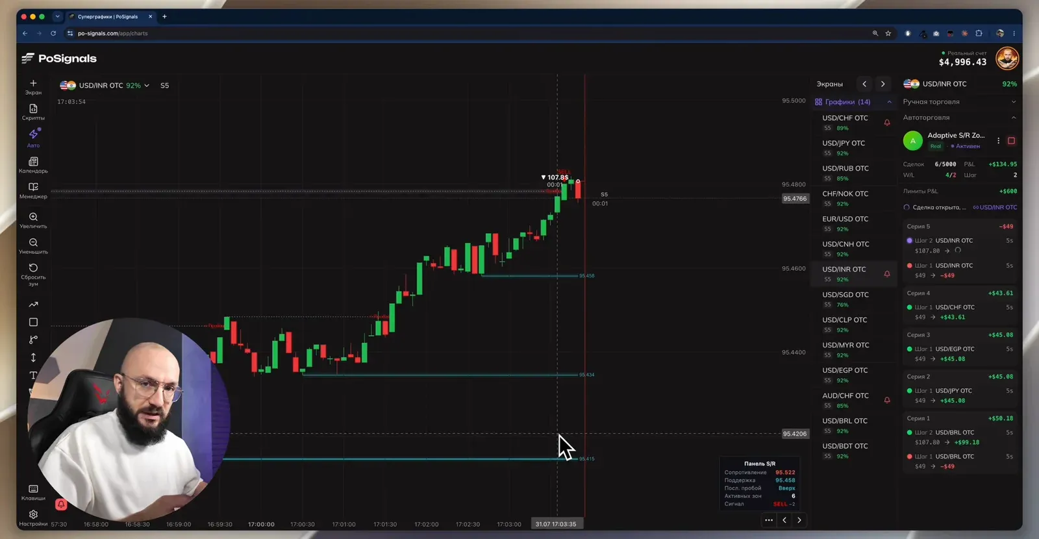Open the USD/INR OTC link beside Сделка открыта

[995, 208]
